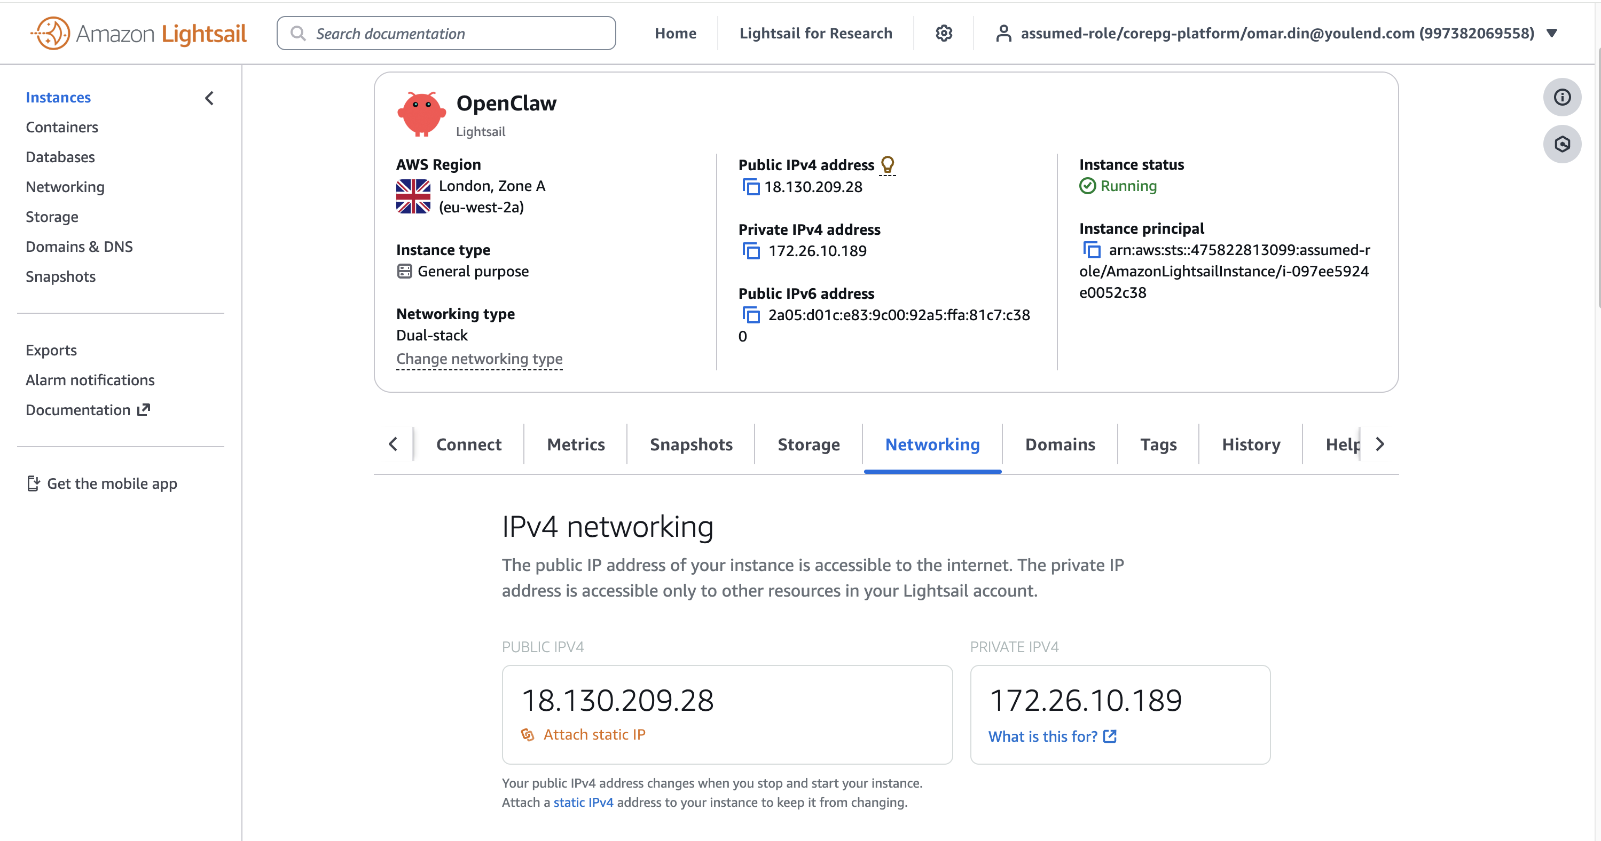Open Domains & DNS in the sidebar
The width and height of the screenshot is (1601, 841).
click(79, 247)
